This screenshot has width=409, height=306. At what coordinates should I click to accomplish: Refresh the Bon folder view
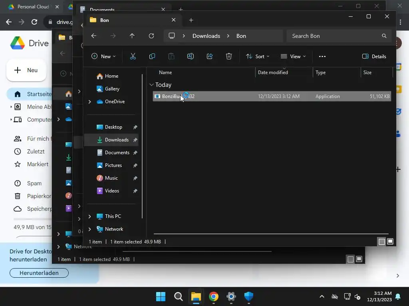coord(151,36)
